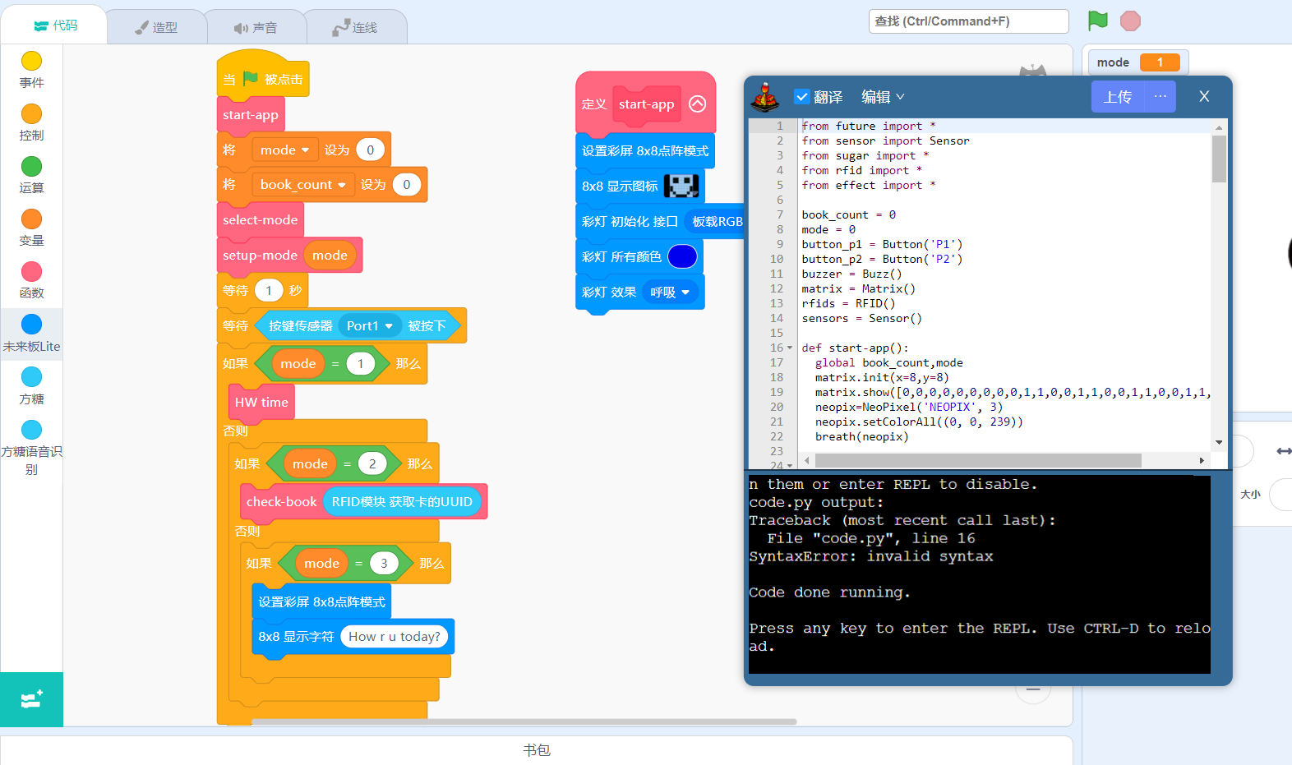Open the 板载RGB port dropdown
Screen dimensions: 1292x765
coord(715,222)
